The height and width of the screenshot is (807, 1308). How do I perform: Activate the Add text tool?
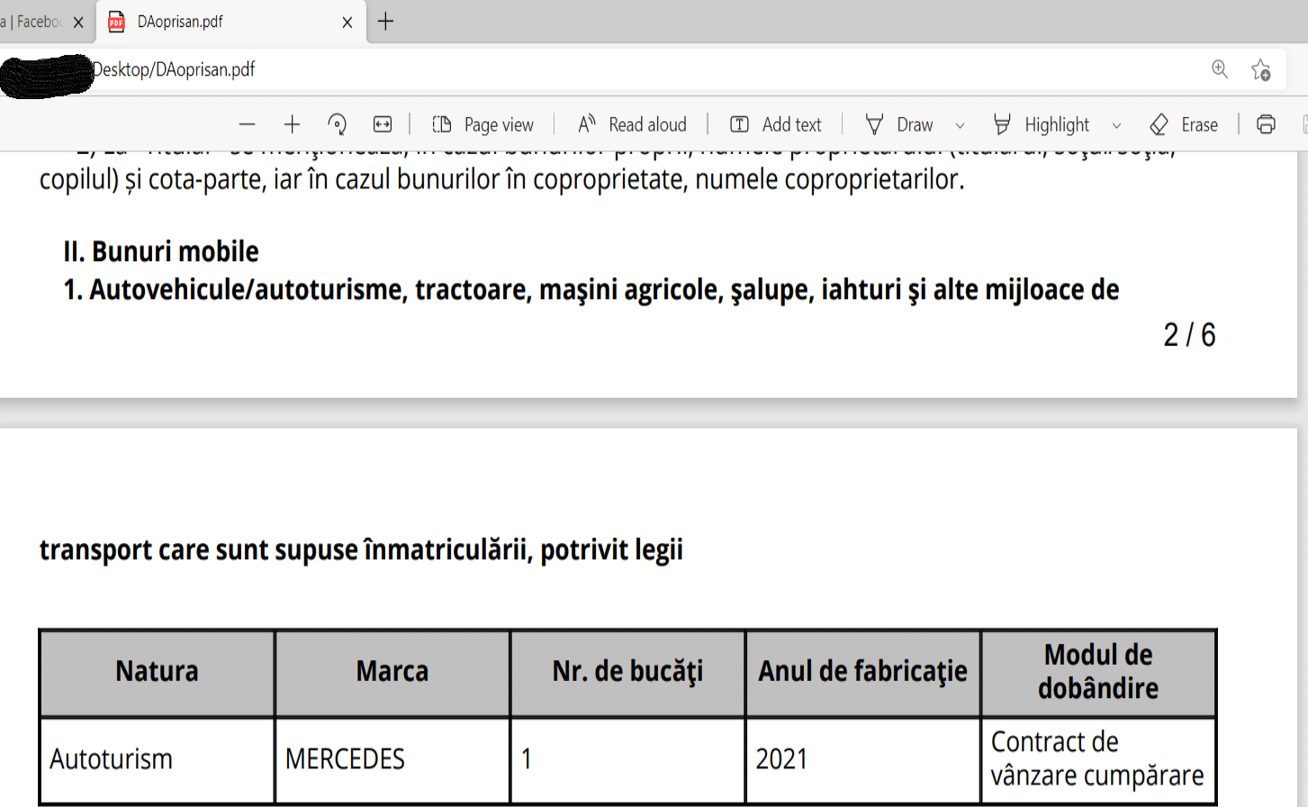click(x=776, y=124)
